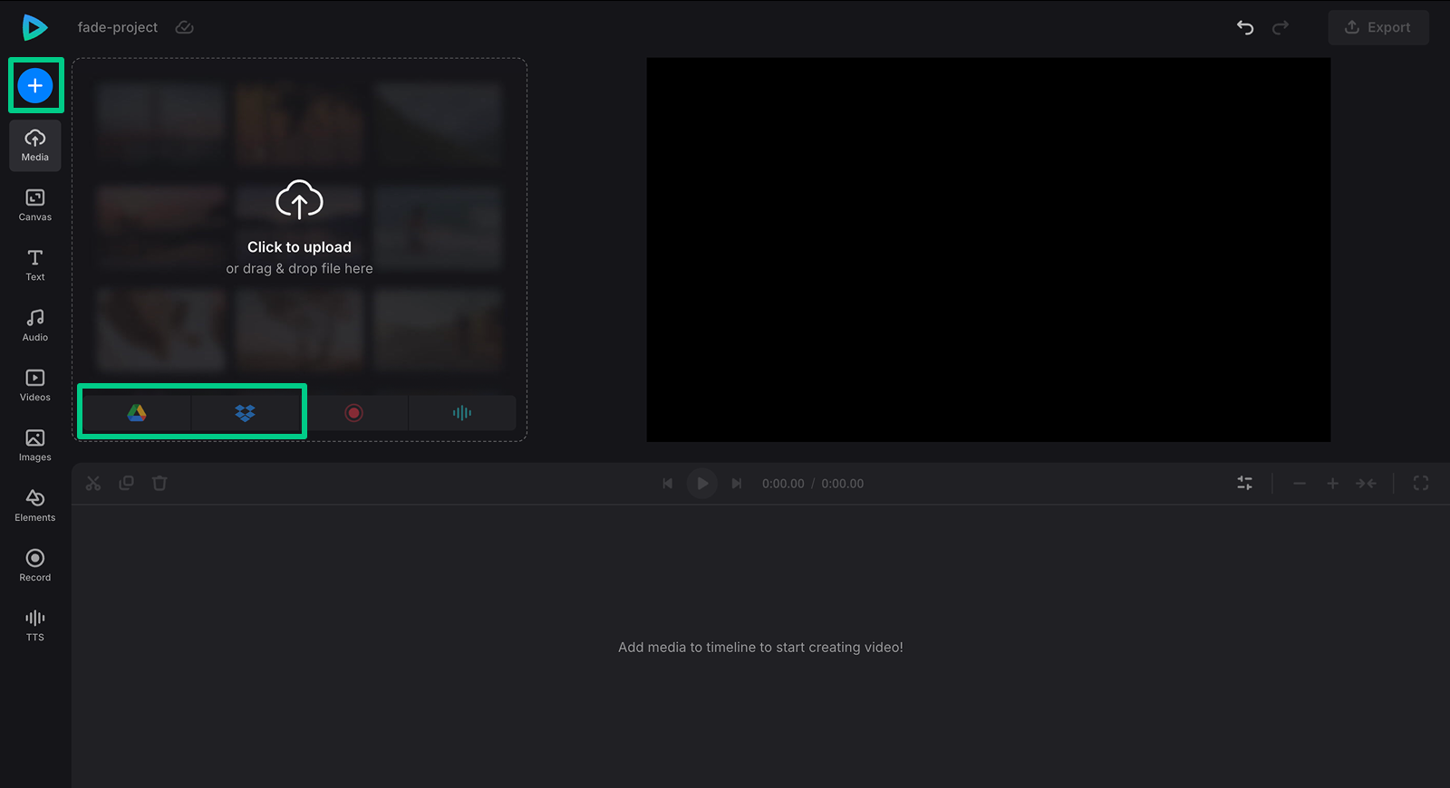Screen dimensions: 1450x788
Task: Toggle fullscreen view
Action: coord(1421,484)
